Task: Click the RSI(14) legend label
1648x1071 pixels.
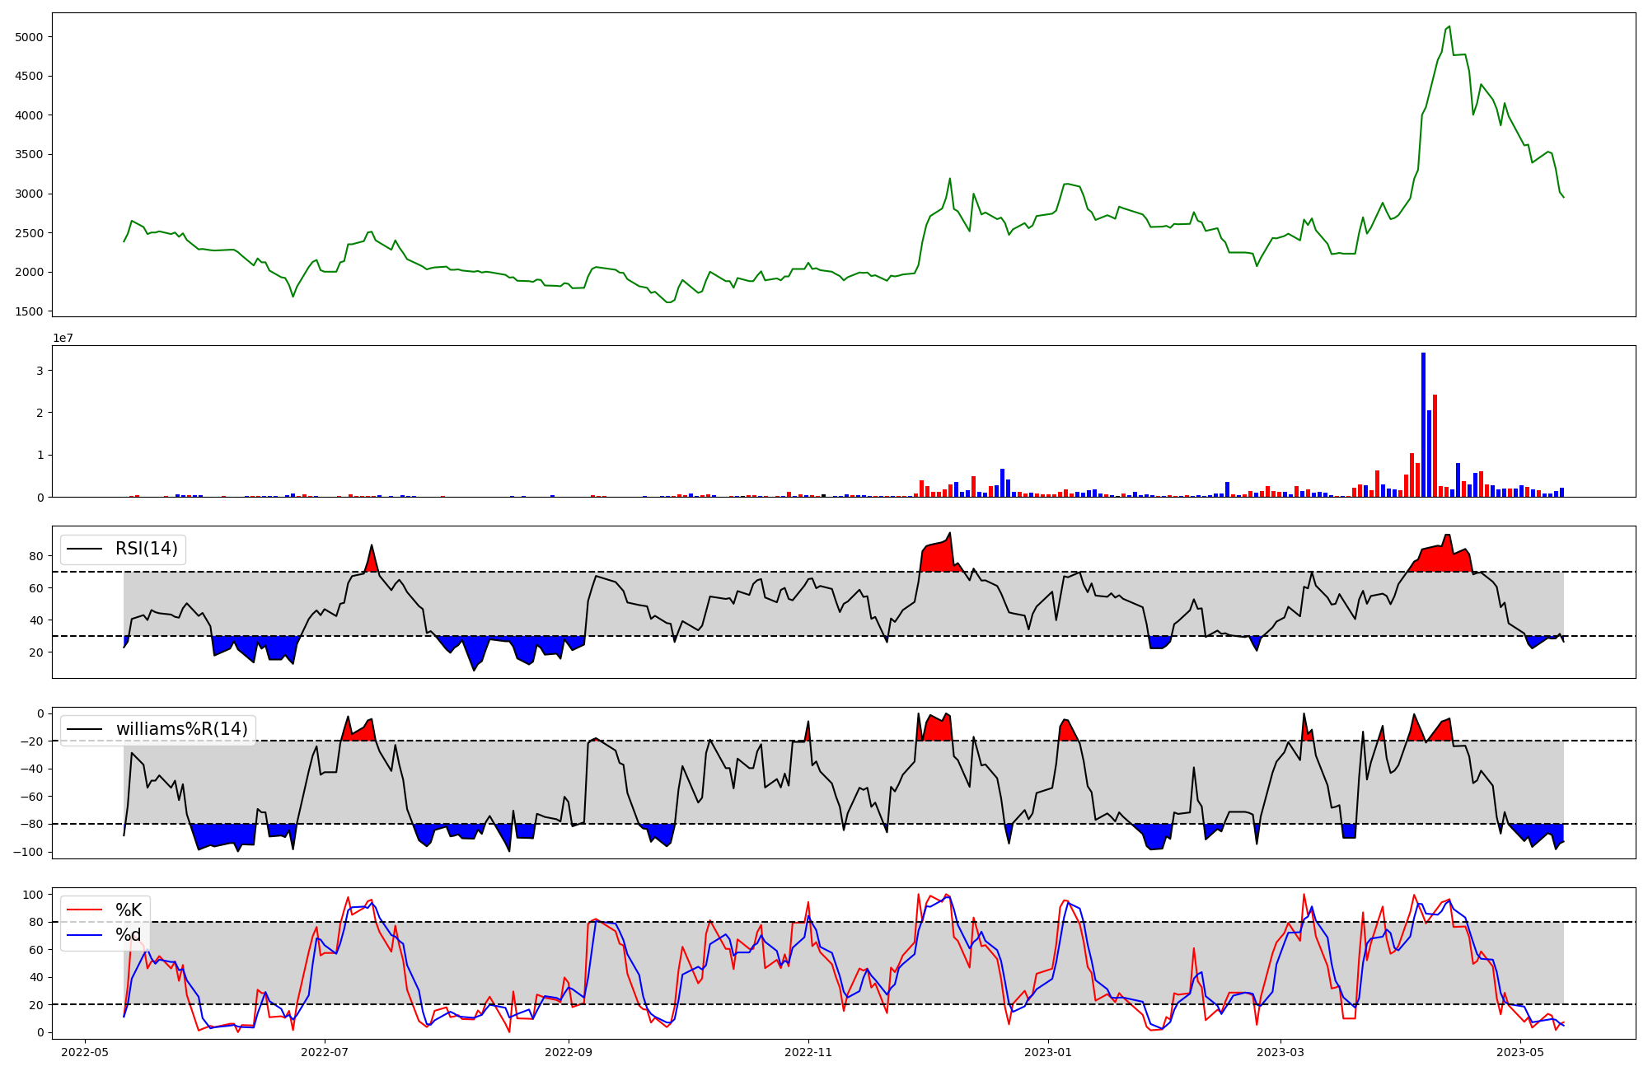Action: pos(147,549)
